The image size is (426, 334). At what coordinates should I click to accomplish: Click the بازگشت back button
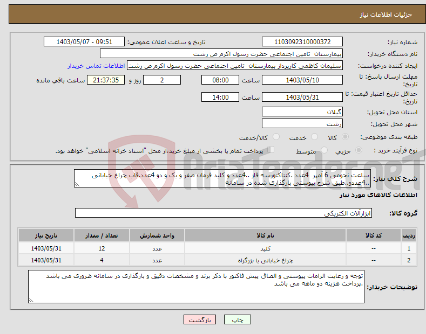(200, 319)
